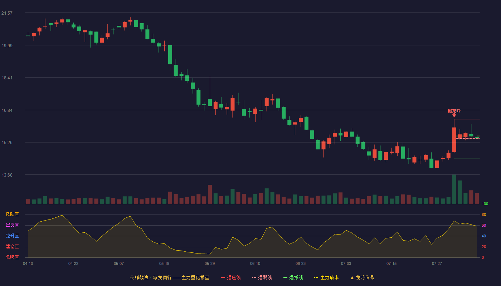The image size is (501, 286).
Task: Click the 06-10 date label
Action: tap(255, 263)
